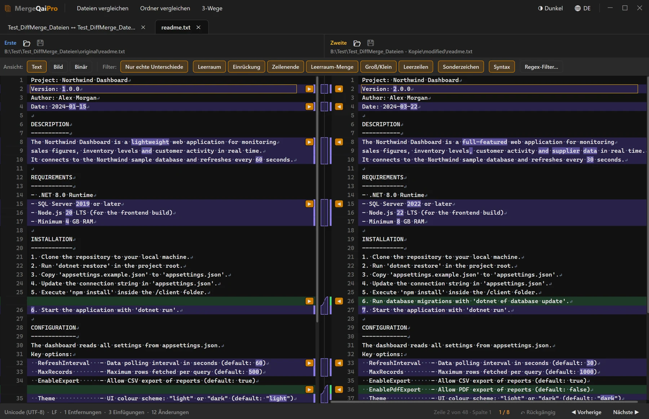This screenshot has height=419, width=649.
Task: Copy migrations line 26 to left pane
Action: [339, 301]
